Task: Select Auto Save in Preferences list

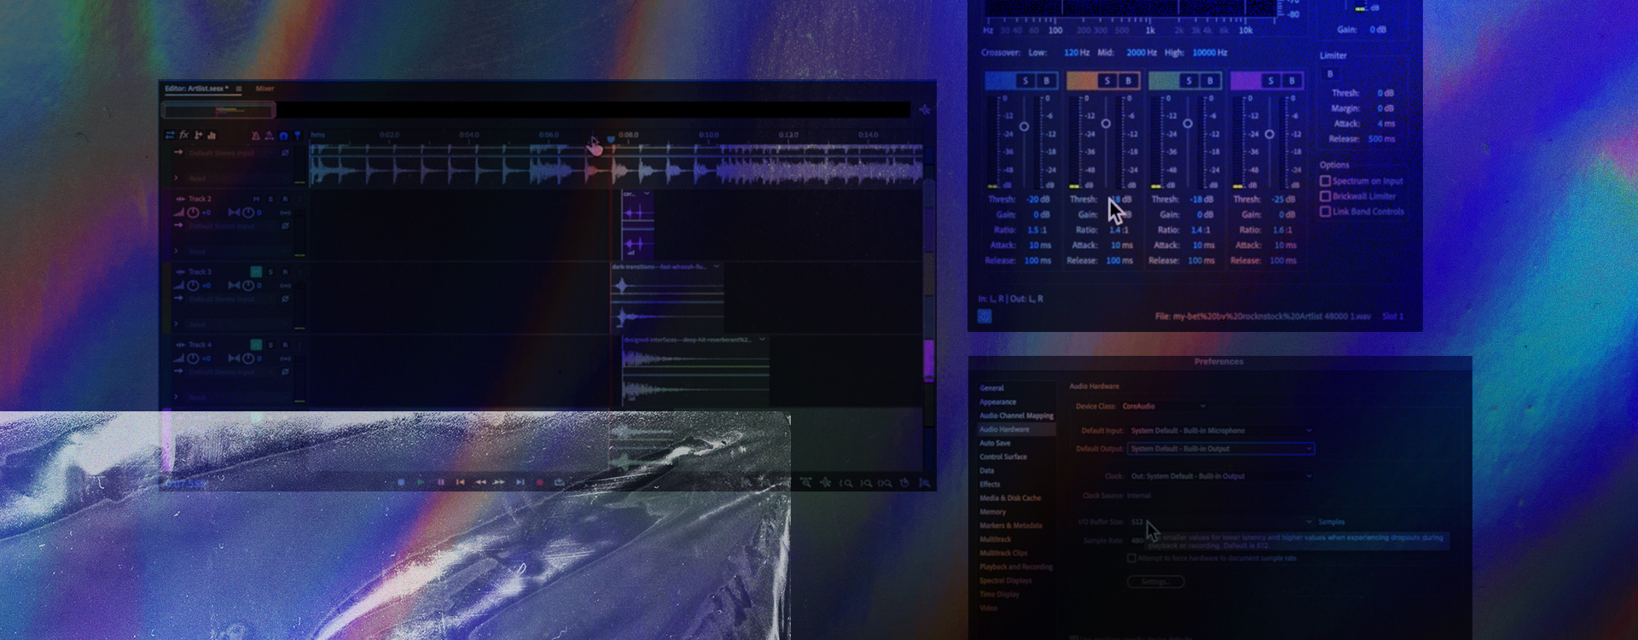Action: click(995, 443)
